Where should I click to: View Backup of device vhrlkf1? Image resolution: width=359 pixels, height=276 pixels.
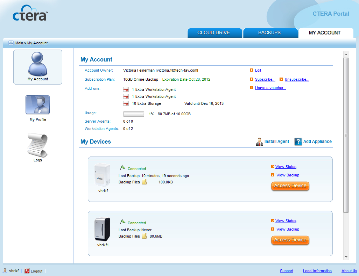(288, 229)
